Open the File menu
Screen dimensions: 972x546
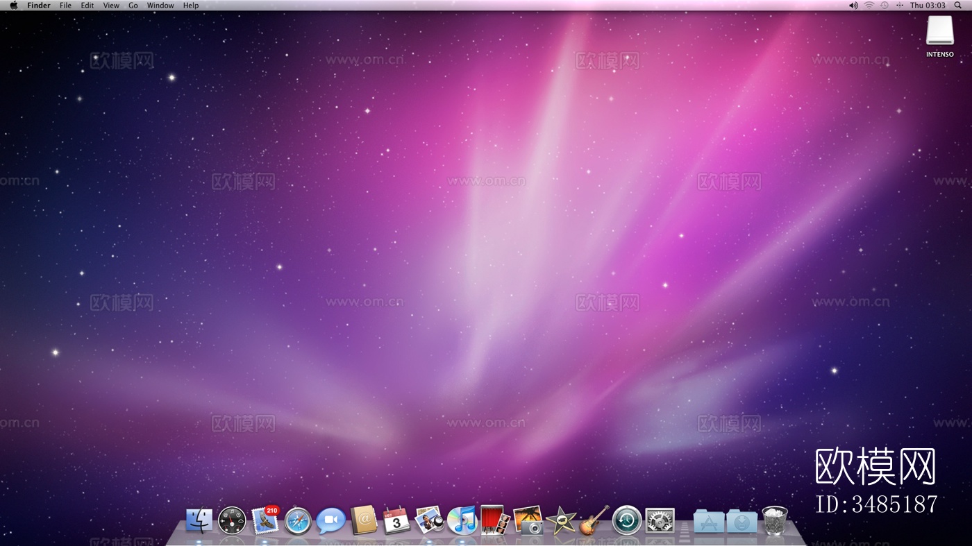(65, 6)
